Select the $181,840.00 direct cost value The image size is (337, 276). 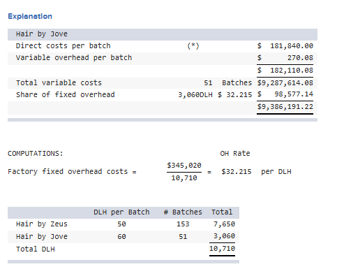pos(285,46)
